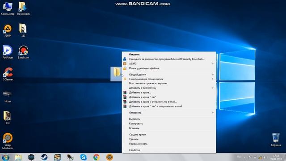
Task: Choose Вставить from the context menu
Action: pyautogui.click(x=169, y=128)
